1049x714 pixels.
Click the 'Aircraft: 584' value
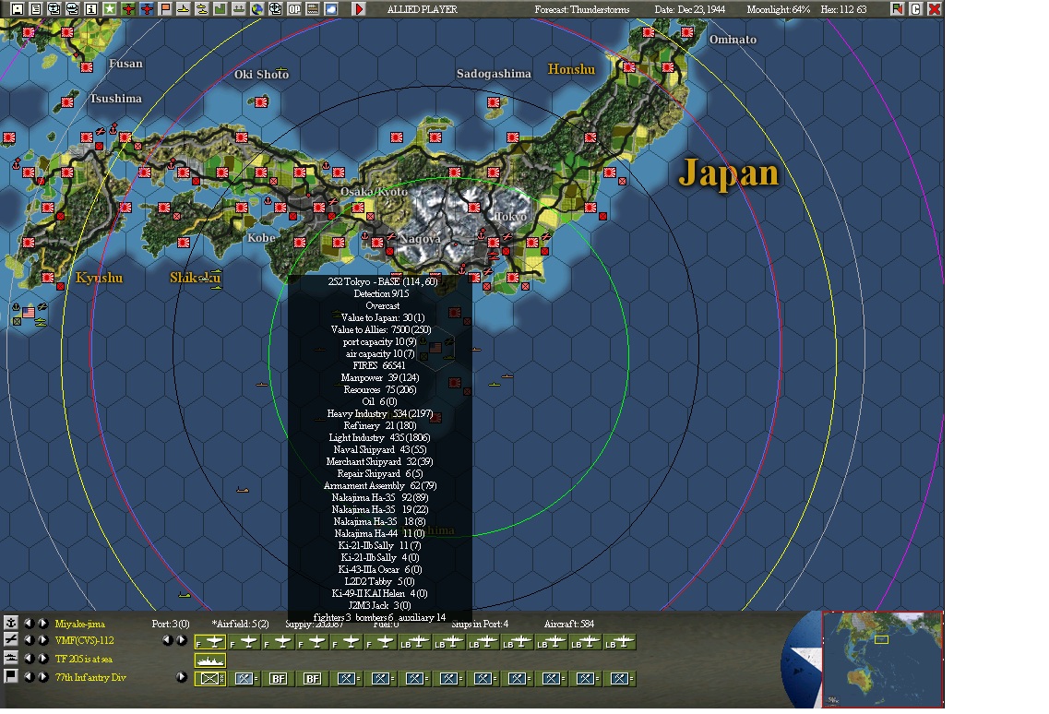point(569,624)
